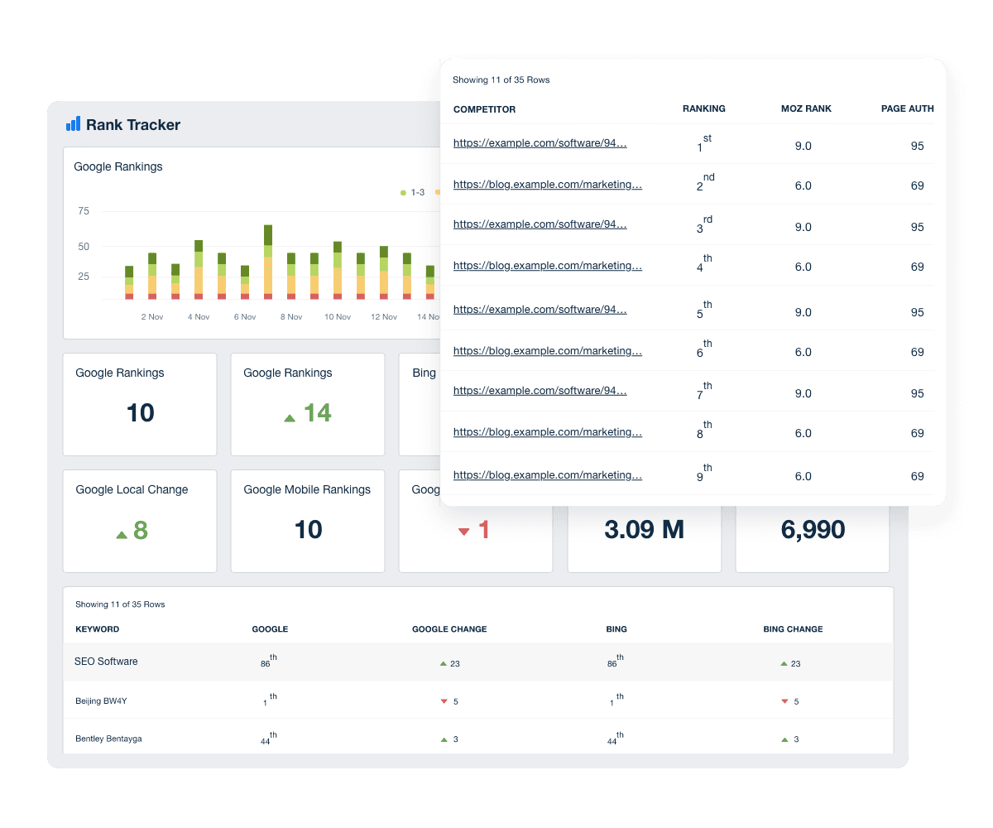
Task: Click green up arrow beside the 14 value
Action: pyautogui.click(x=290, y=418)
